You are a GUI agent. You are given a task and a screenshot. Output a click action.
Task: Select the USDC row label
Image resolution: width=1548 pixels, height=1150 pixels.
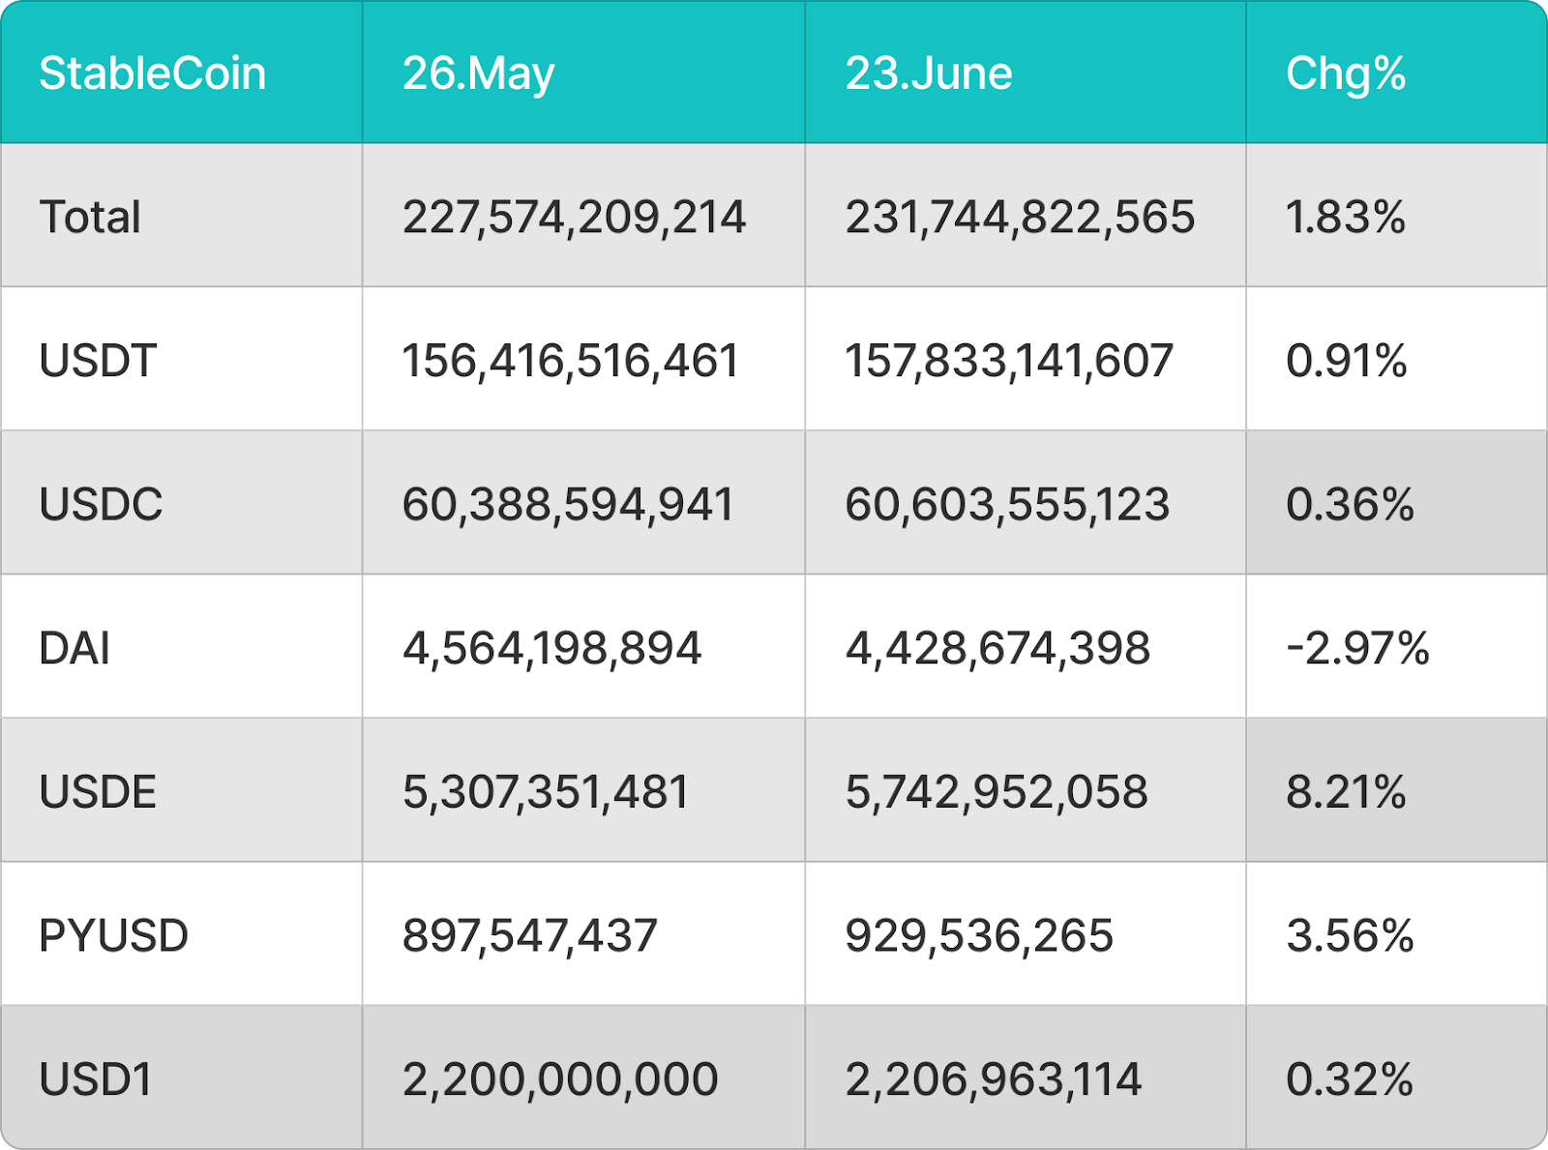coord(101,504)
